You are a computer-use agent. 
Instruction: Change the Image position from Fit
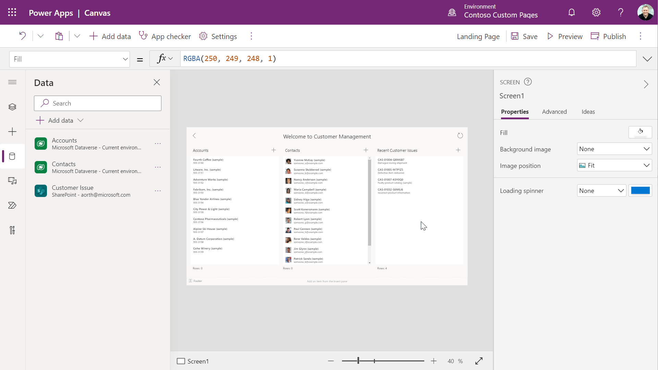point(613,165)
